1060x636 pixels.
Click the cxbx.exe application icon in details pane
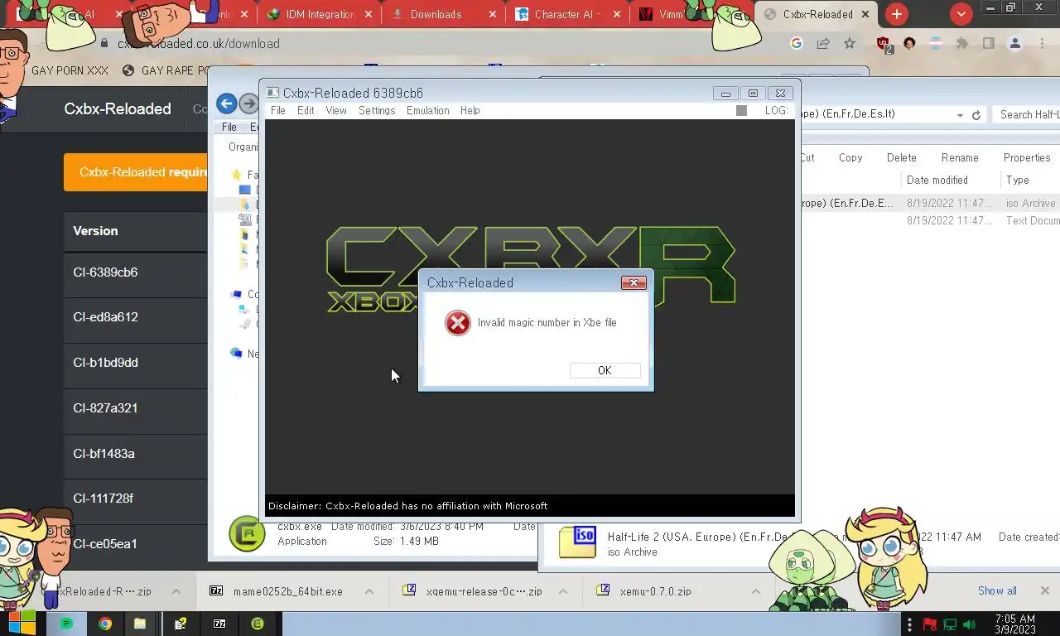coord(247,534)
